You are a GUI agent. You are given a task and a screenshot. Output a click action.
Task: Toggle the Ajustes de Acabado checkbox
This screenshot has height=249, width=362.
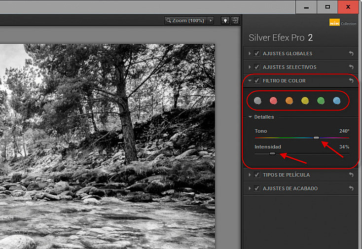coord(257,188)
